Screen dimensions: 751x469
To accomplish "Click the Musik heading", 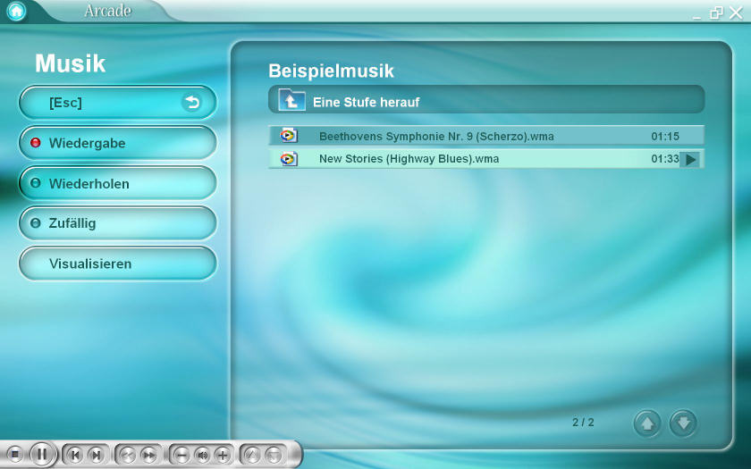I will (x=71, y=63).
